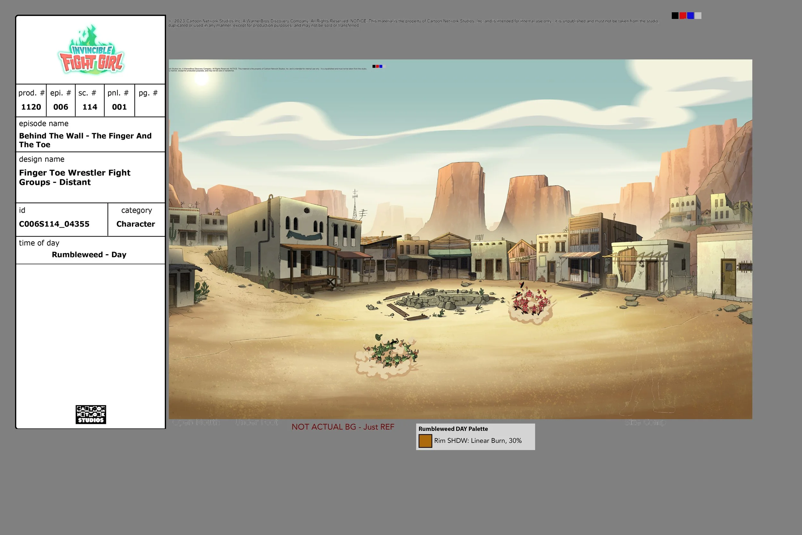
Task: Click the Invincible Fight Girl logo
Action: pos(91,49)
